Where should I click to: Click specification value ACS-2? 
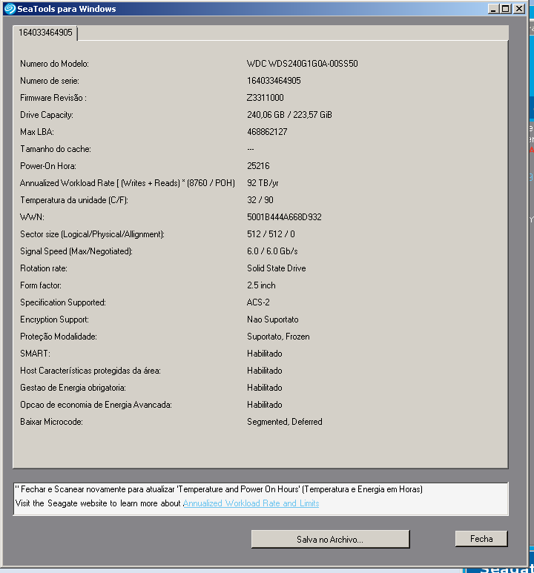(x=258, y=302)
